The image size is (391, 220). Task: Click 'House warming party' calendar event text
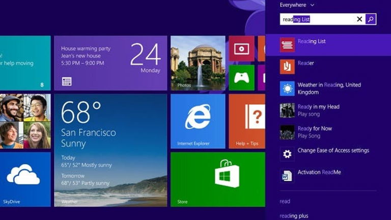pyautogui.click(x=86, y=48)
